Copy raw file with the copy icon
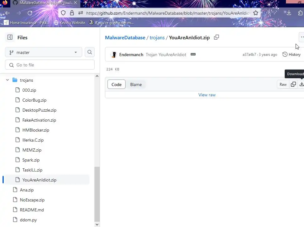 click(293, 84)
